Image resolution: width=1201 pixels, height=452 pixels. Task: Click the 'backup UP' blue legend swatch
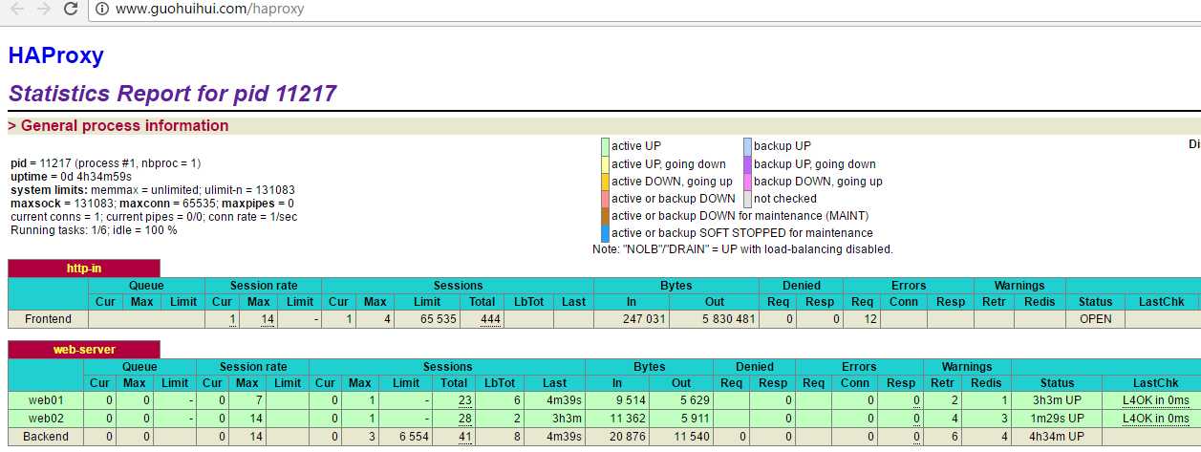(747, 146)
